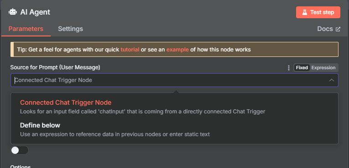Click the 'chatInput' description under Connected Chat Trigger

tap(142, 112)
